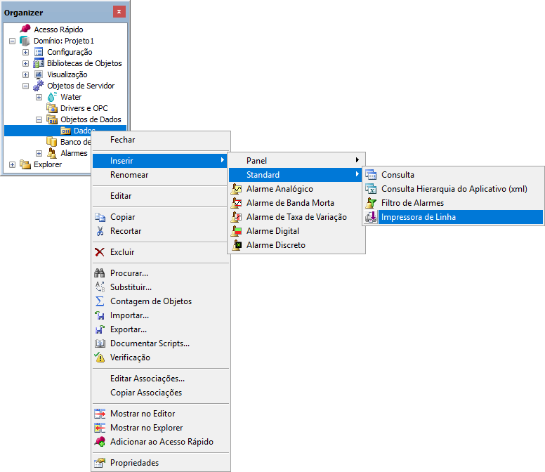
Task: Click the Consulta table icon
Action: click(x=371, y=175)
